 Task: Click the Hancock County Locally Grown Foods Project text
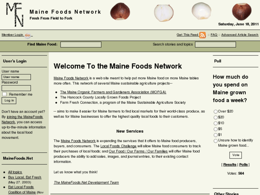[100, 97]
